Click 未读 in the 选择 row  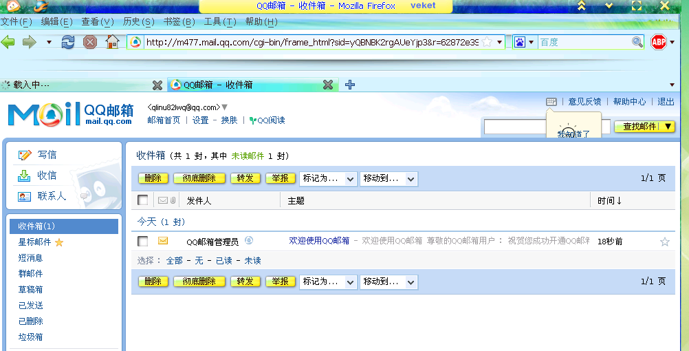(252, 260)
